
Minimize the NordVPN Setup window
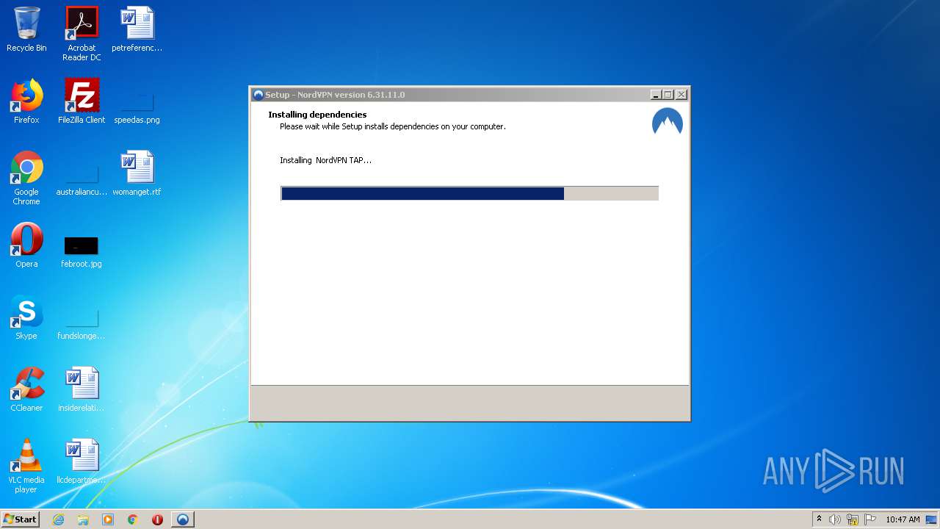[x=656, y=95]
